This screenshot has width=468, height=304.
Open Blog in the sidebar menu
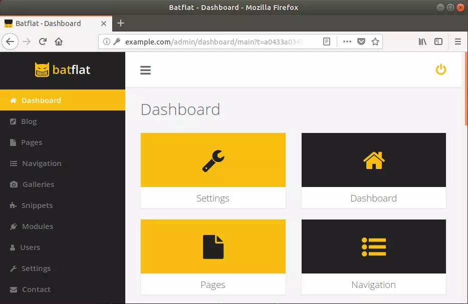(62, 121)
